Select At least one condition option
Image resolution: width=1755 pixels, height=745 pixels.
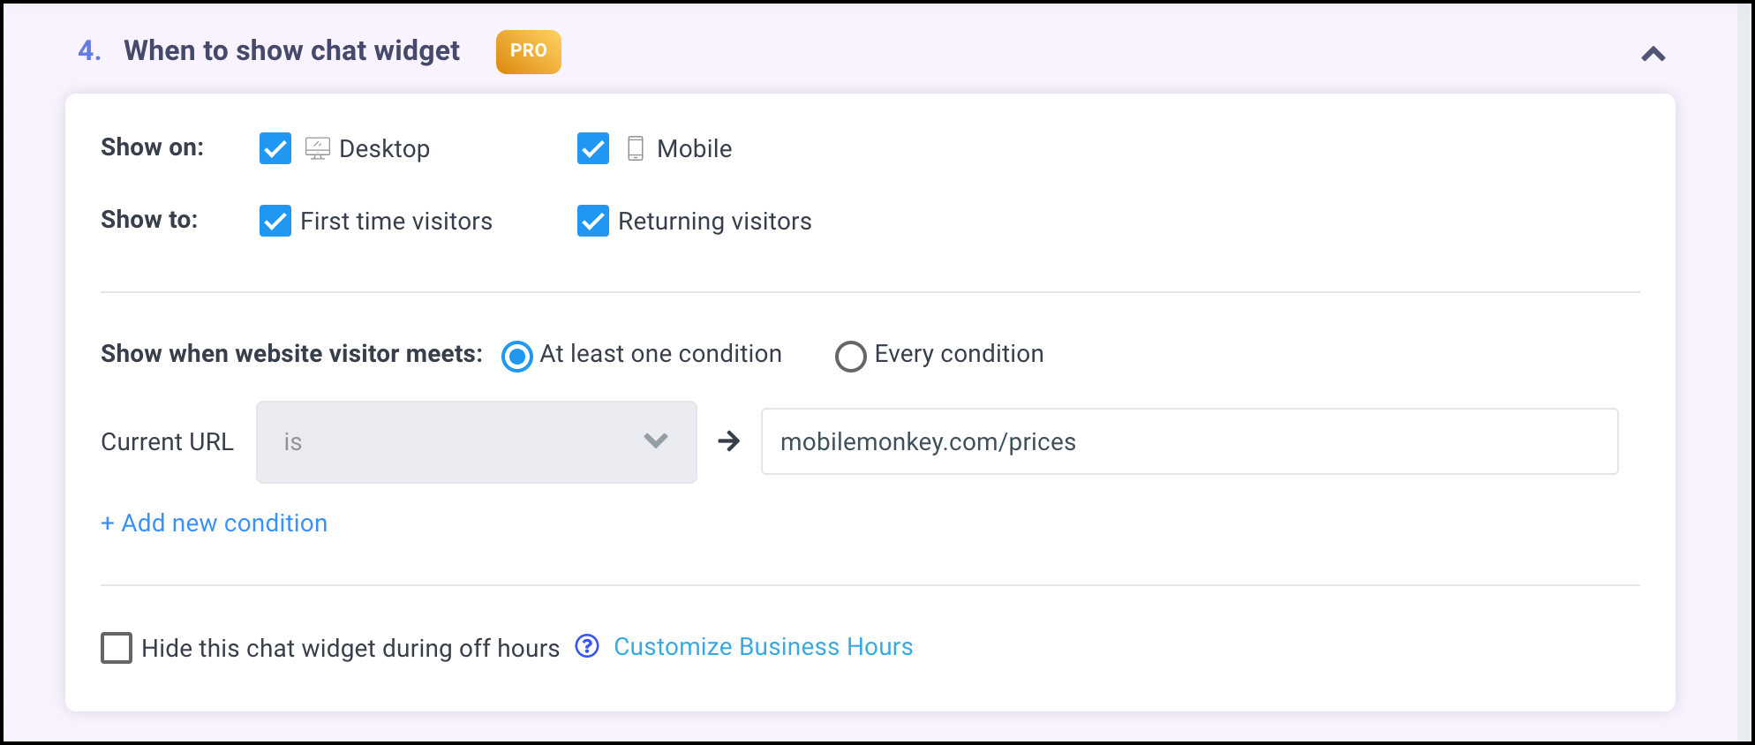[517, 356]
